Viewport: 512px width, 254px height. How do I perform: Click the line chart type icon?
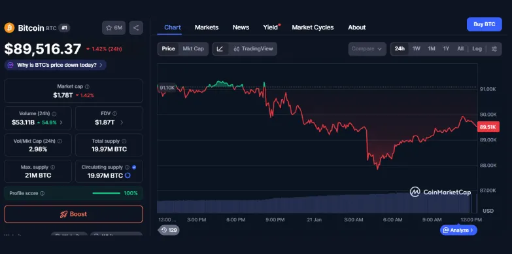(x=220, y=48)
